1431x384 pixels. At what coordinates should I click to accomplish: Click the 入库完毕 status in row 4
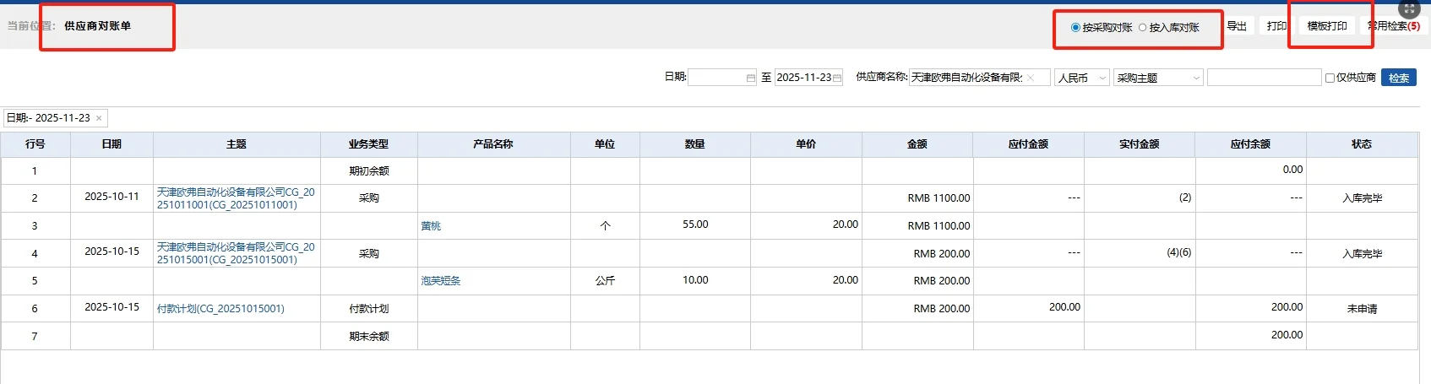pos(1362,253)
